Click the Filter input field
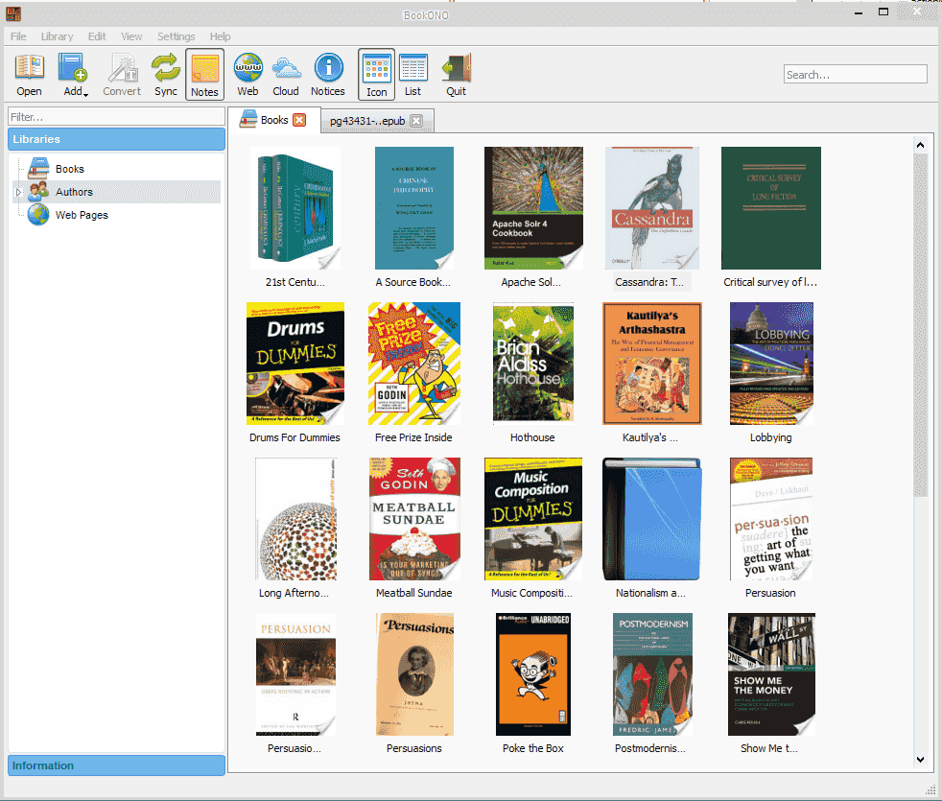The width and height of the screenshot is (942, 801). (116, 117)
